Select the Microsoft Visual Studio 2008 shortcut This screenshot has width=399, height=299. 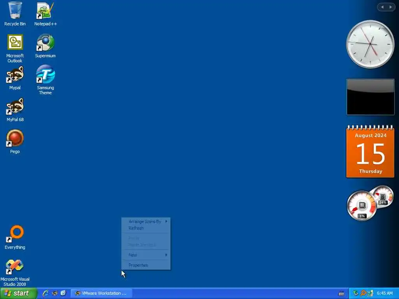click(15, 273)
